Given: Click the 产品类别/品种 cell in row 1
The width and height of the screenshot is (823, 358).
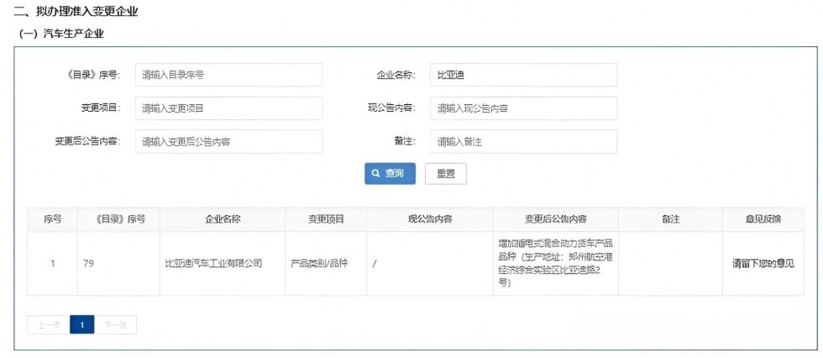Looking at the screenshot, I should [319, 264].
